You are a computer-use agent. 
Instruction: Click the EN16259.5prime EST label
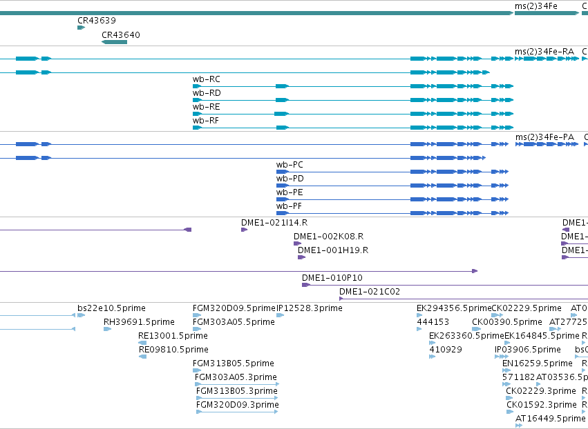pyautogui.click(x=538, y=364)
